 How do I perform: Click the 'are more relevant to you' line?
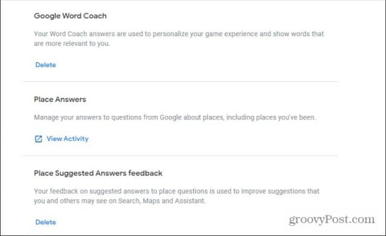coord(72,43)
